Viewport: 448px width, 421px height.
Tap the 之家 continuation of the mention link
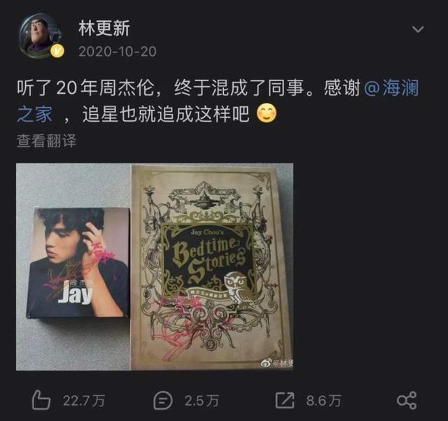34,114
